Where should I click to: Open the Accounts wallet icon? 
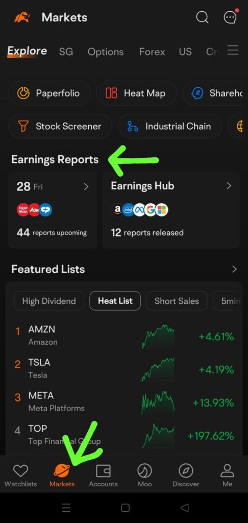(x=103, y=471)
